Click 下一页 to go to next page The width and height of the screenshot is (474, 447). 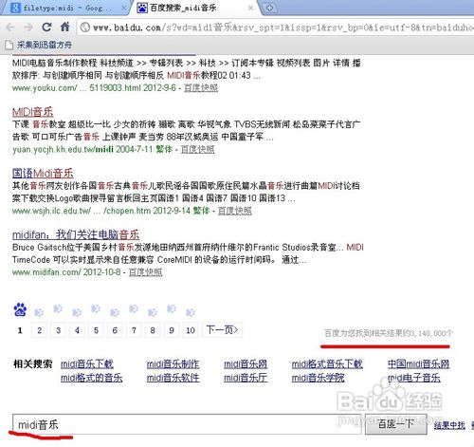click(x=223, y=330)
